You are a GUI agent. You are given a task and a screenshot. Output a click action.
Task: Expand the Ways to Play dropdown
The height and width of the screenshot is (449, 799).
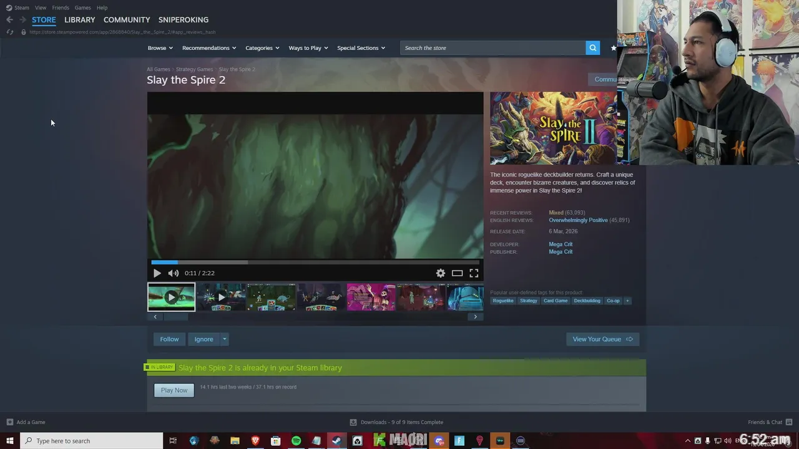(308, 48)
